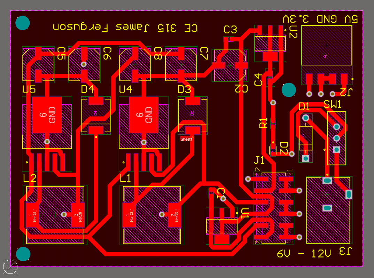
Task: Select the mirrored 'CE 315 James Ferguson' text
Action: point(125,28)
